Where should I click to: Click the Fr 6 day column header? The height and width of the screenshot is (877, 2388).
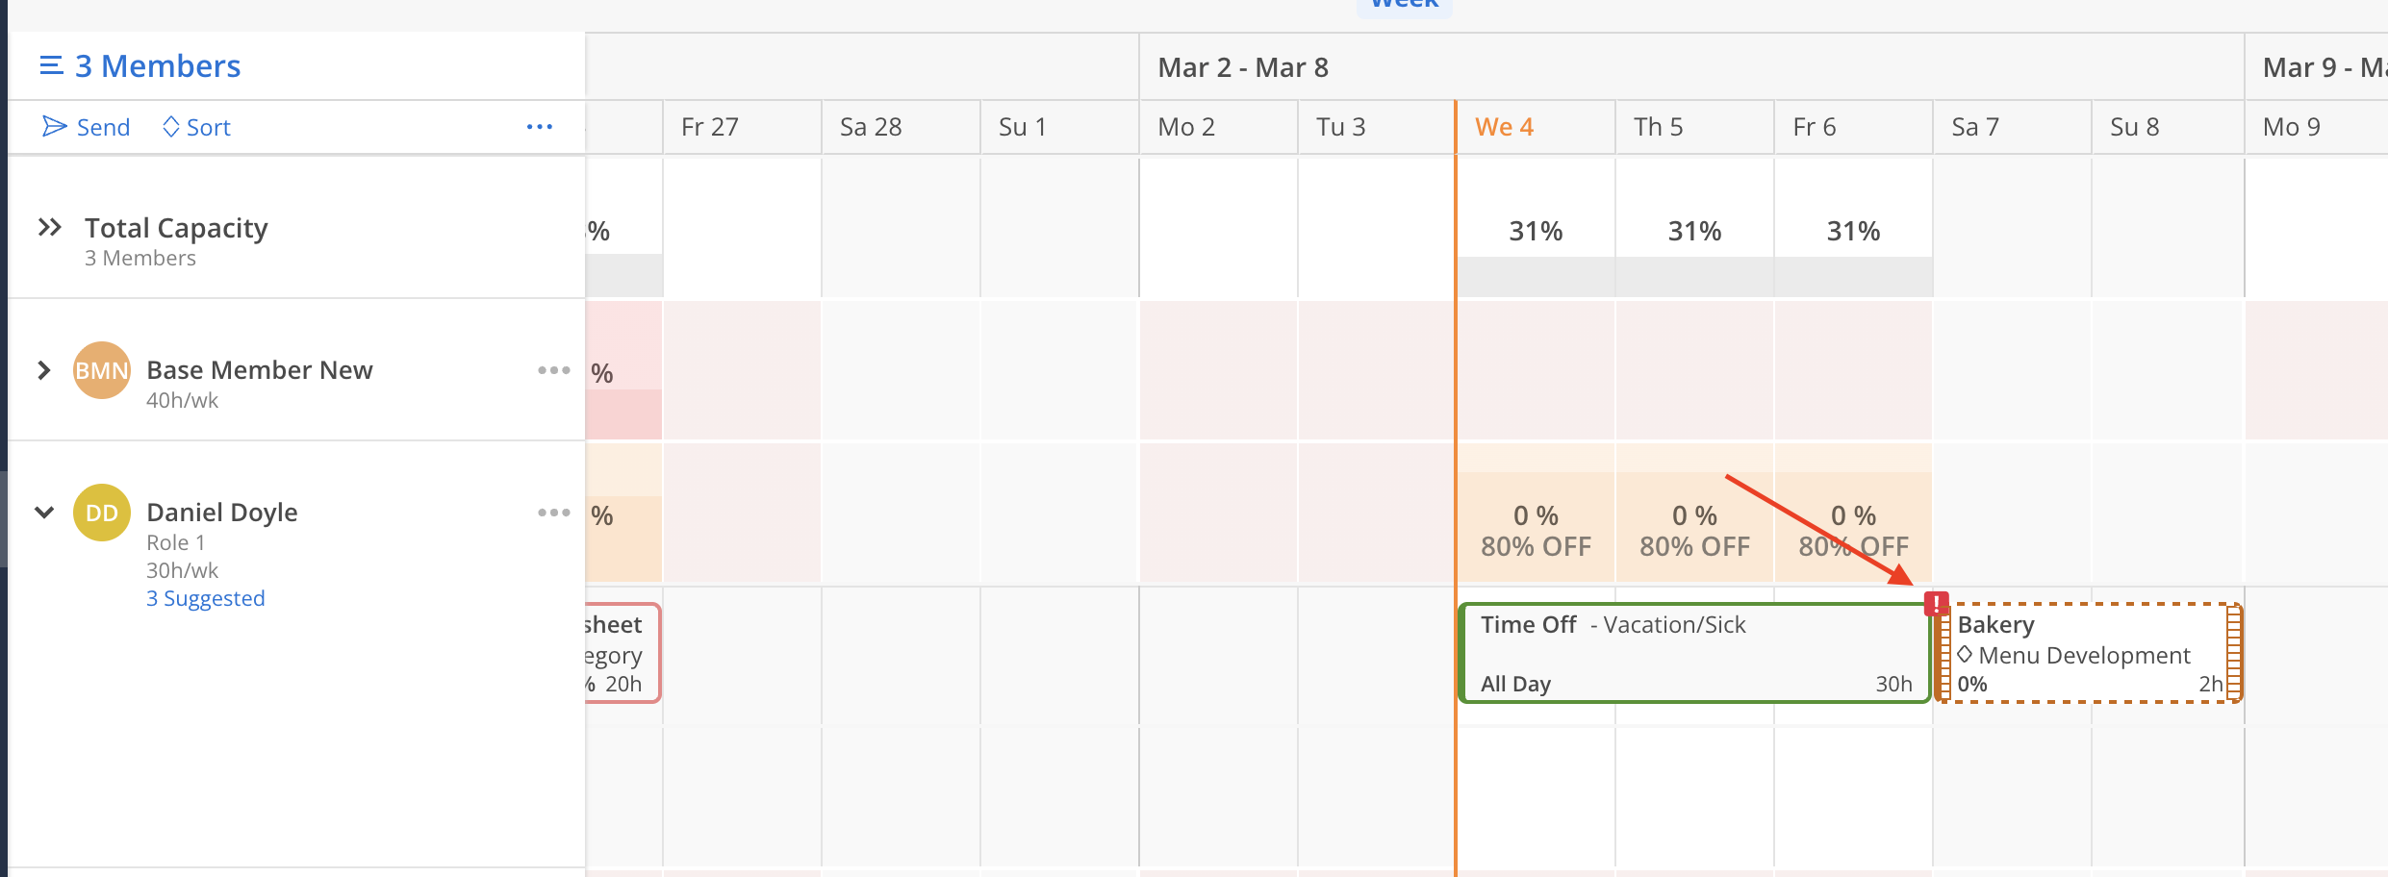tap(1814, 127)
